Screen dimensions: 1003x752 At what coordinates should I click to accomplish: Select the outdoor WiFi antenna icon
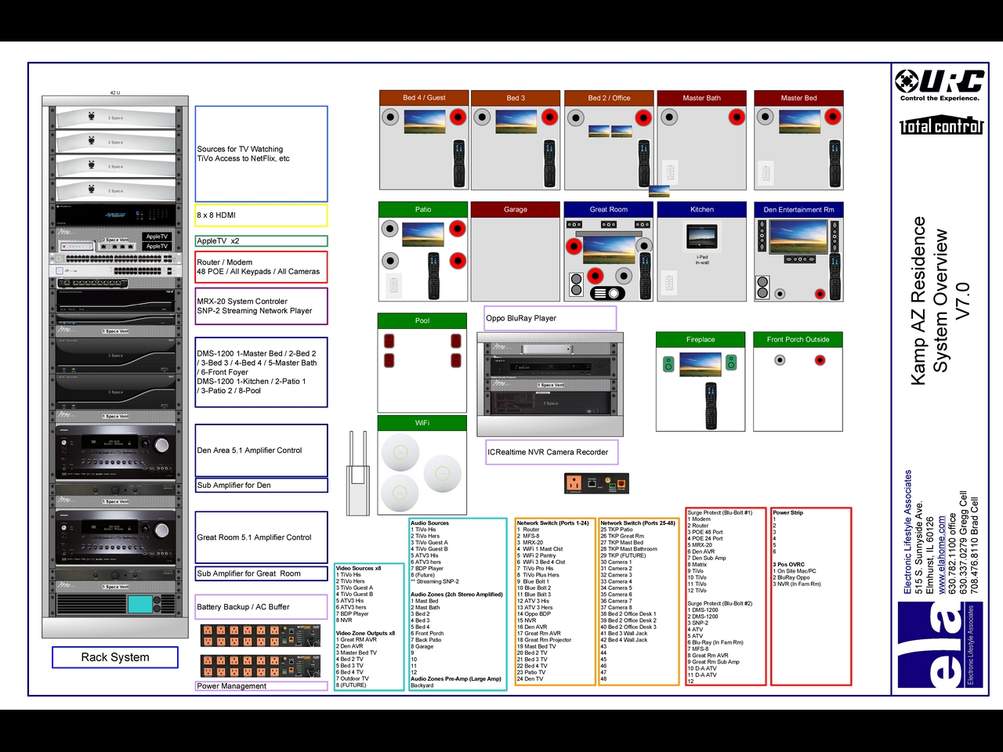[x=359, y=472]
